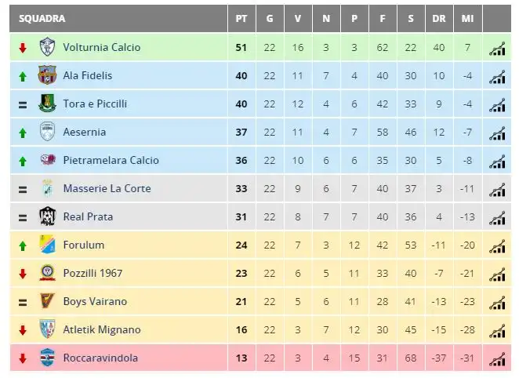519x378 pixels.
Task: Open the Pietramelara Calcio team link
Action: tap(111, 160)
